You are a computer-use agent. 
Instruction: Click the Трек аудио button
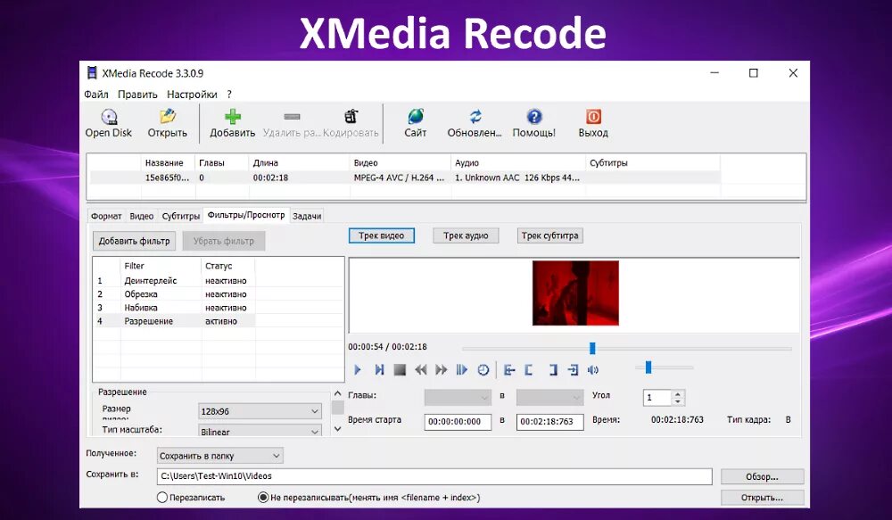[466, 235]
